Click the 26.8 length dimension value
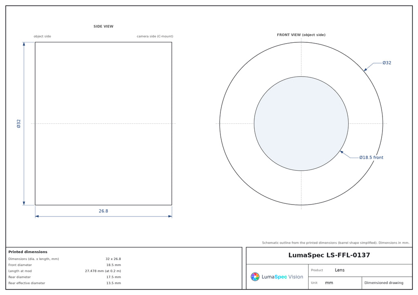418x295 pixels. pyautogui.click(x=103, y=211)
